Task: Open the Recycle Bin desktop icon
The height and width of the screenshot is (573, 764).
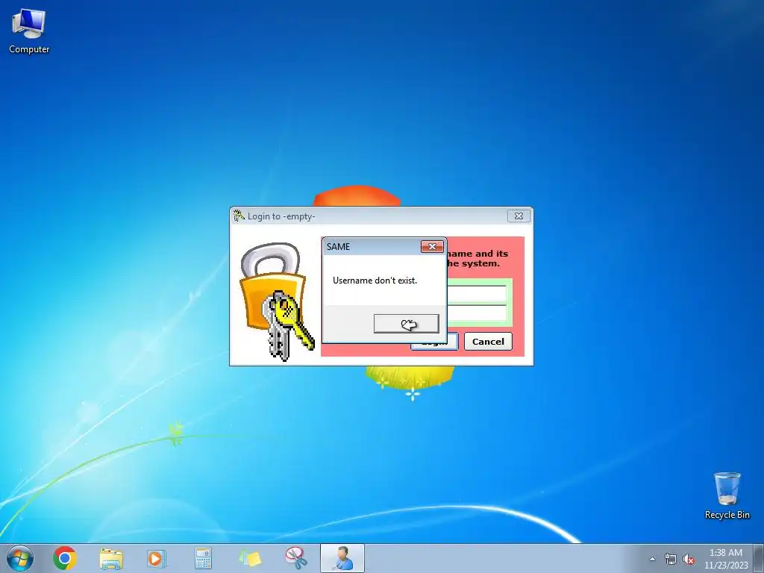Action: 727,495
